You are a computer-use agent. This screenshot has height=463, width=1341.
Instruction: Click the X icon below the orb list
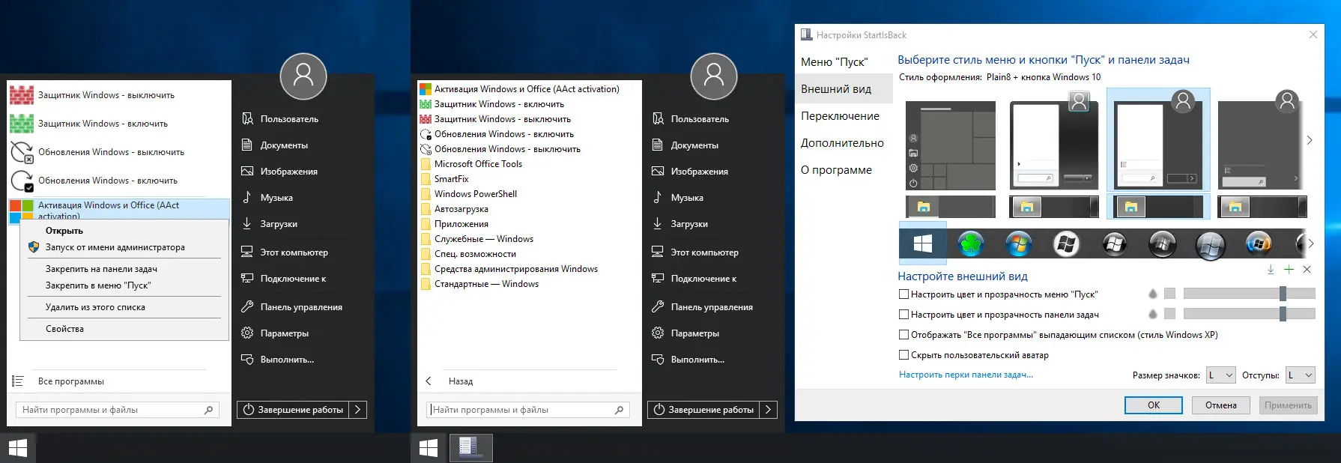point(1307,270)
